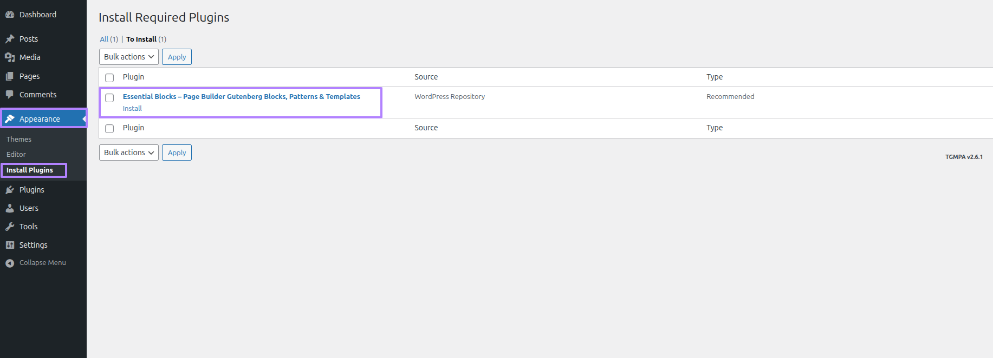The height and width of the screenshot is (358, 993).
Task: Open the Themes submenu item
Action: point(19,140)
